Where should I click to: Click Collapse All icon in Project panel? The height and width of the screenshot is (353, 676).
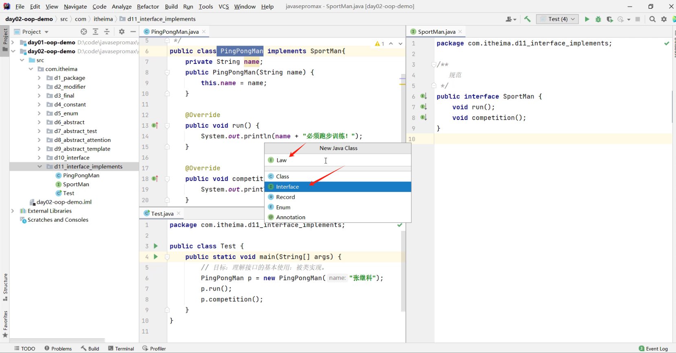pos(107,32)
